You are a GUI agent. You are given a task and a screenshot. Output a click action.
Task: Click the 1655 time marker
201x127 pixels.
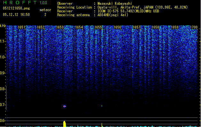pyautogui.click(x=98, y=27)
